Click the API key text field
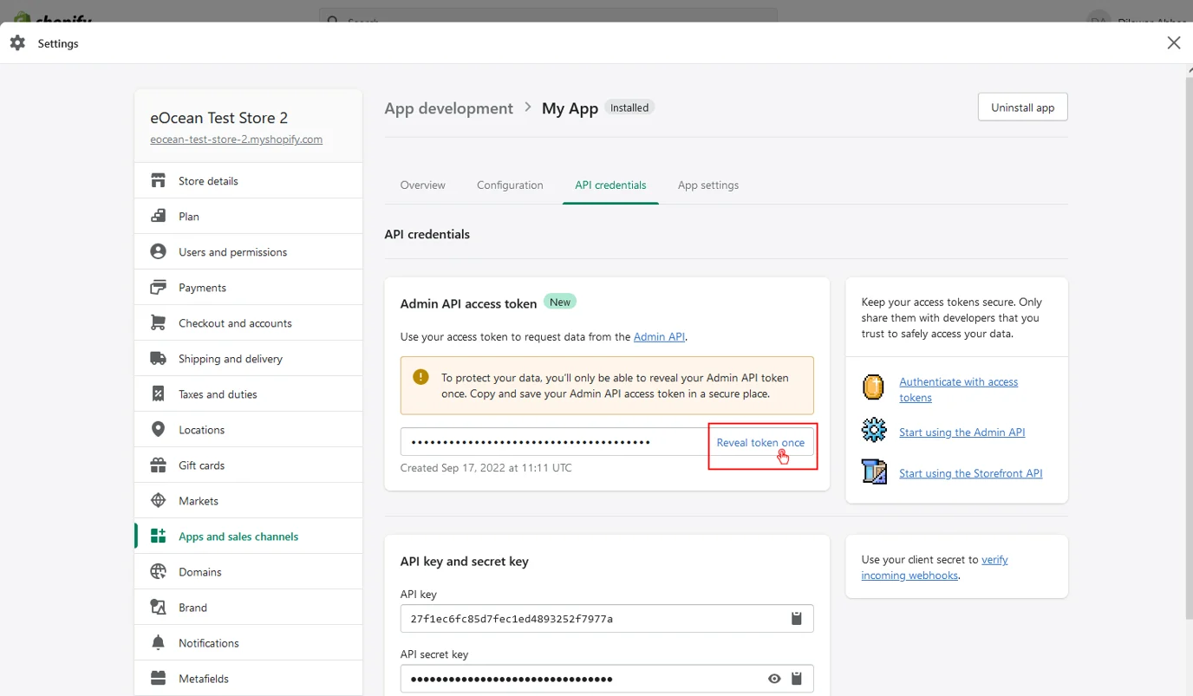 pos(590,619)
